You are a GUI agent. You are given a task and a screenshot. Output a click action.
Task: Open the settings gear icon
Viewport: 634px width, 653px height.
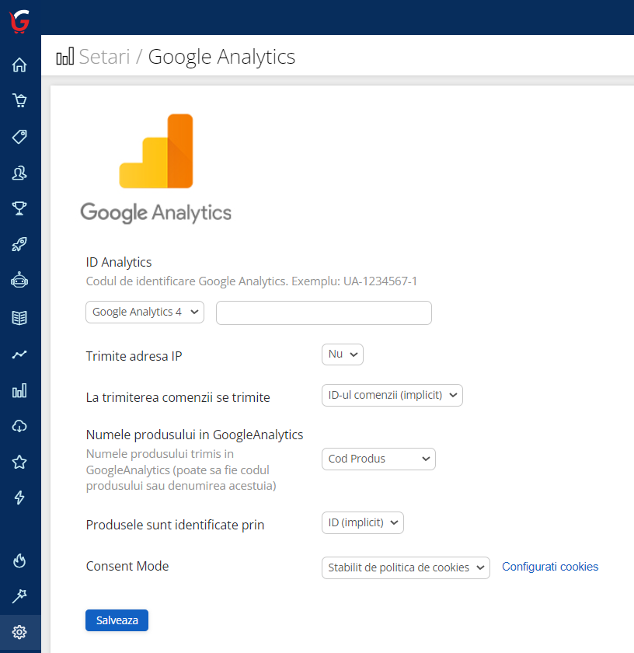[x=19, y=632]
